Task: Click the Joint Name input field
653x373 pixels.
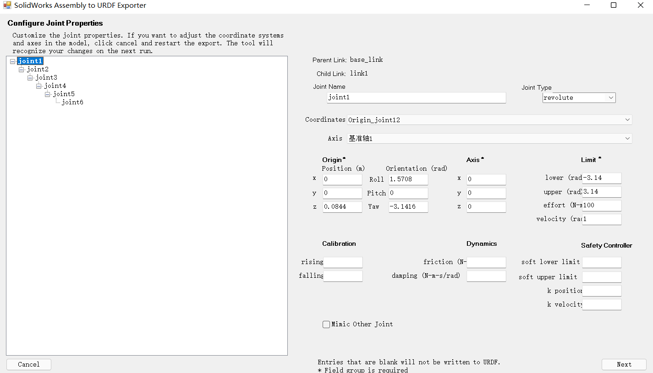Action: click(417, 97)
